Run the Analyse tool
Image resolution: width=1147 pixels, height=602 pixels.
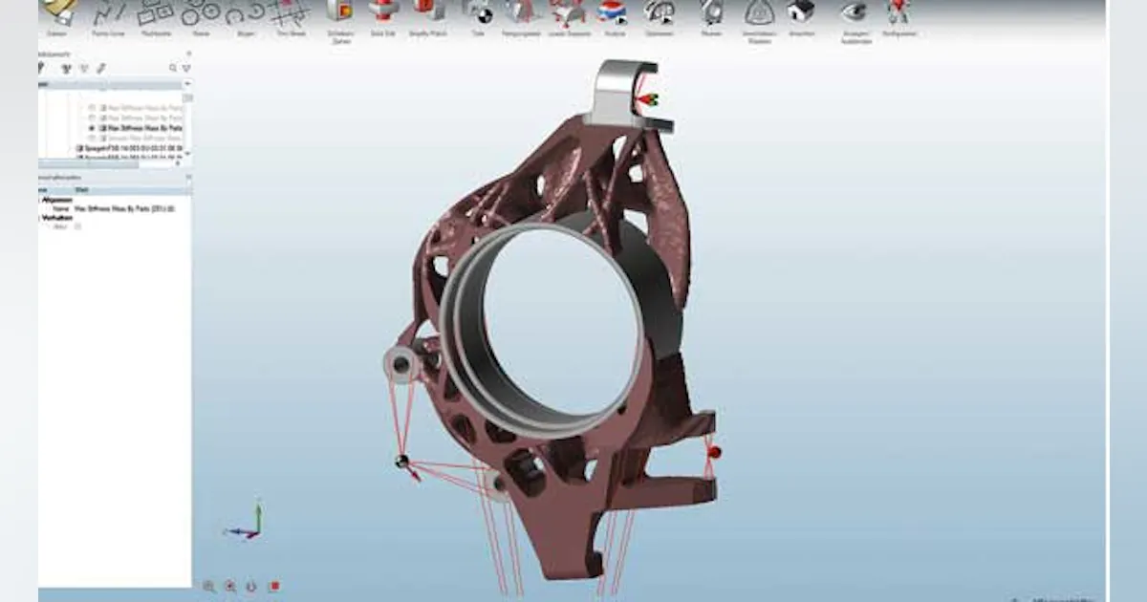(613, 11)
